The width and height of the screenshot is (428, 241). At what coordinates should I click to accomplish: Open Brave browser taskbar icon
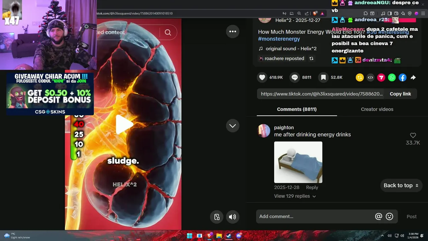pyautogui.click(x=209, y=236)
